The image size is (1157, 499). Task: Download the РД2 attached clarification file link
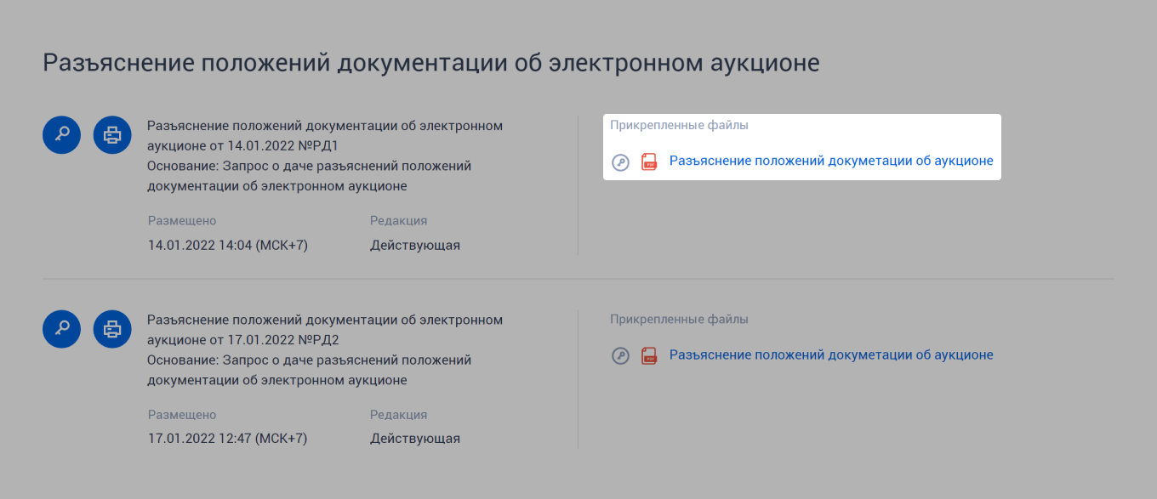pyautogui.click(x=831, y=354)
